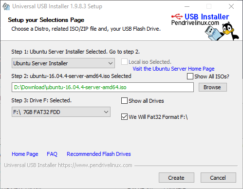Expand the F:\ 7GB FAT32 FDD drive dropdown
Image resolution: width=243 pixels, height=189 pixels.
(x=61, y=112)
